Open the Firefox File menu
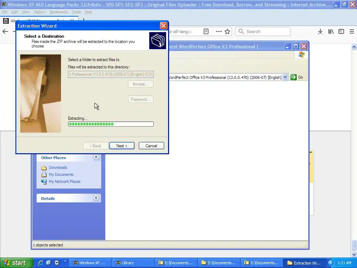Image resolution: width=357 pixels, height=268 pixels. 5,12
